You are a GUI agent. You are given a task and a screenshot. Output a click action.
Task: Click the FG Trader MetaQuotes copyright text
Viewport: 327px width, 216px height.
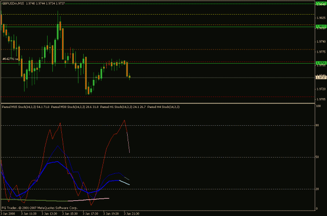click(x=40, y=208)
